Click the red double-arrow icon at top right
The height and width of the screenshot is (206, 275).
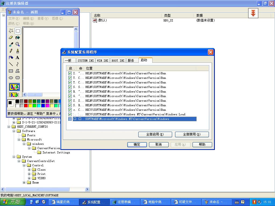tap(253, 13)
